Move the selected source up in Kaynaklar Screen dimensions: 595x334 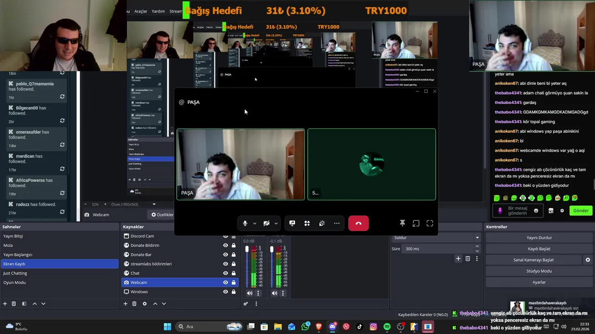coord(155,304)
